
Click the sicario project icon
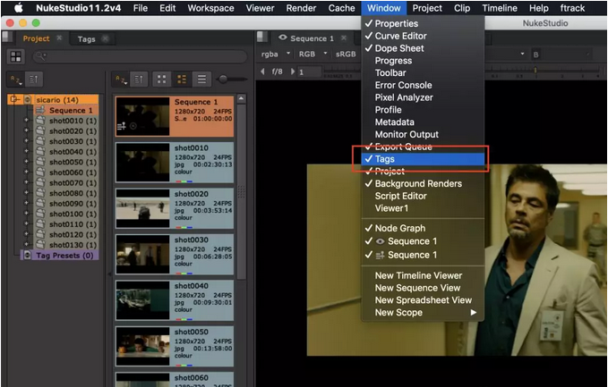pos(28,100)
